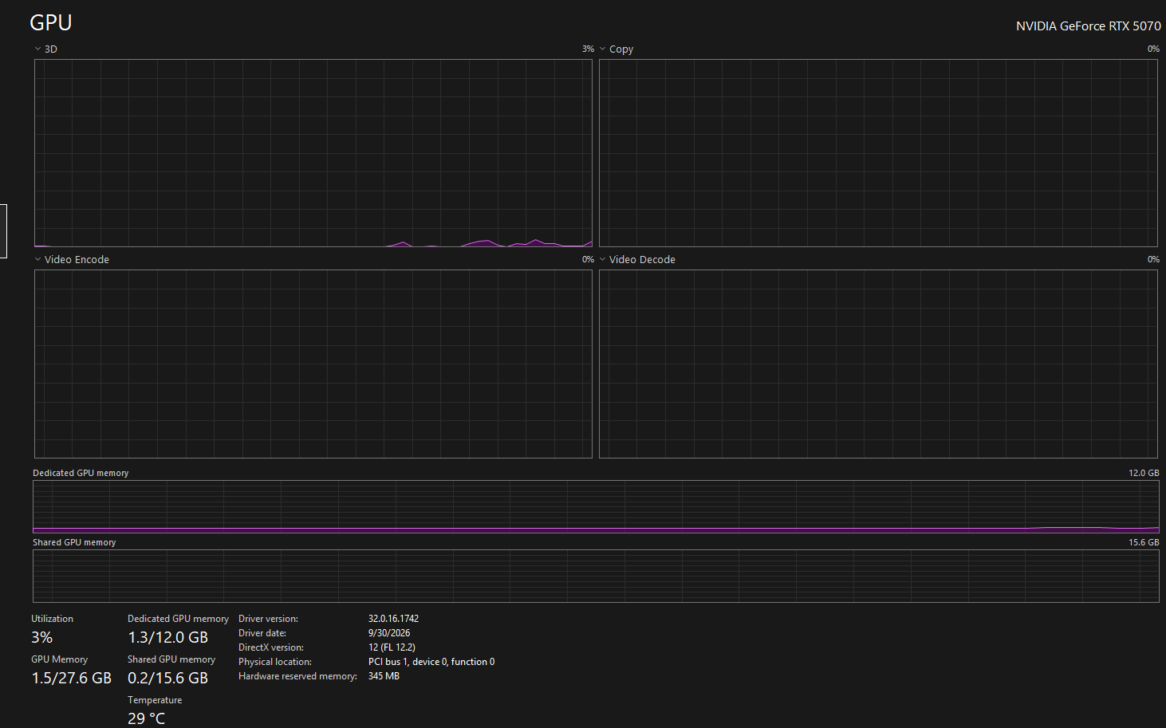Click inside the 3D usage graph

tap(313, 153)
